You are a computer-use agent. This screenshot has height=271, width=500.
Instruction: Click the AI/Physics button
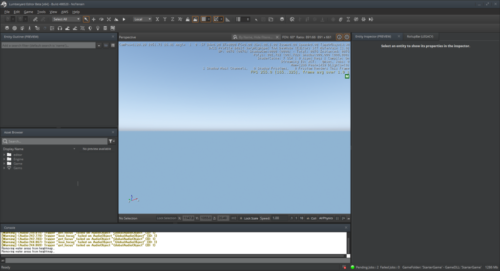tap(326, 218)
